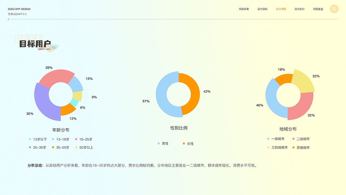Toggle the 25-35岁 legend entry
This screenshot has width=346, height=195.
coord(29,147)
